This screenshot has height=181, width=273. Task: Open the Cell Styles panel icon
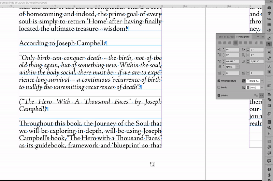point(269,153)
